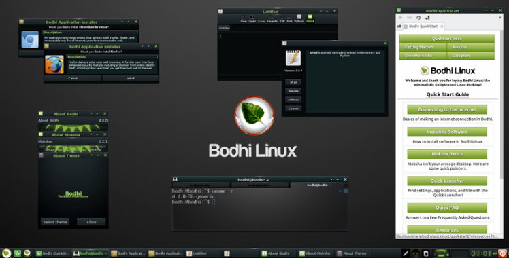Click the small Bodhi leaf launcher icon
The height and width of the screenshot is (258, 509).
coord(27,253)
